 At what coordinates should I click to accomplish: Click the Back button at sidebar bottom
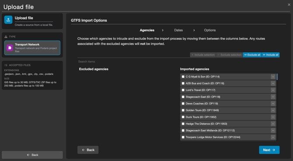(32, 155)
